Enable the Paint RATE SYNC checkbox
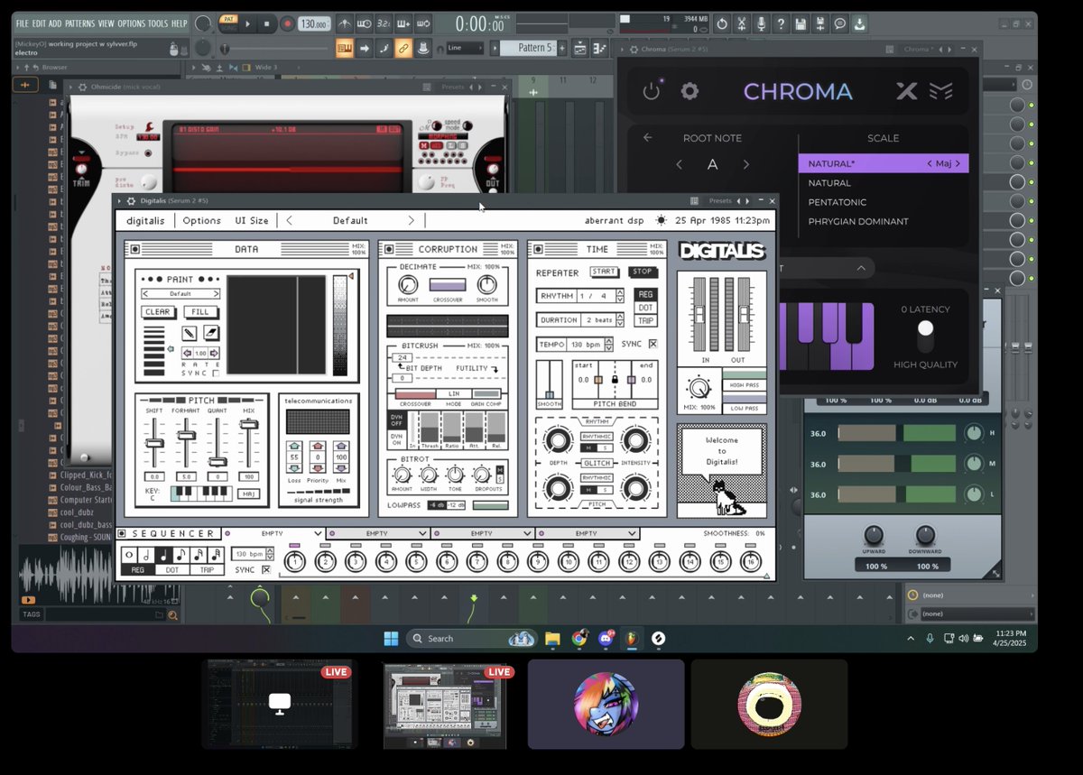 click(x=215, y=373)
